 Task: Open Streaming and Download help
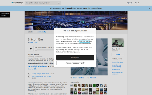click(x=116, y=66)
